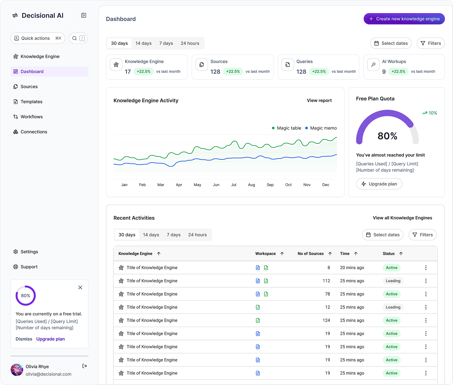The width and height of the screenshot is (453, 385).
Task: Collapse the sidebar panel icon
Action: 84,15
